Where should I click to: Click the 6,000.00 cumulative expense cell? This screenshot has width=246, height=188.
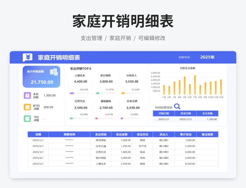click(x=186, y=158)
